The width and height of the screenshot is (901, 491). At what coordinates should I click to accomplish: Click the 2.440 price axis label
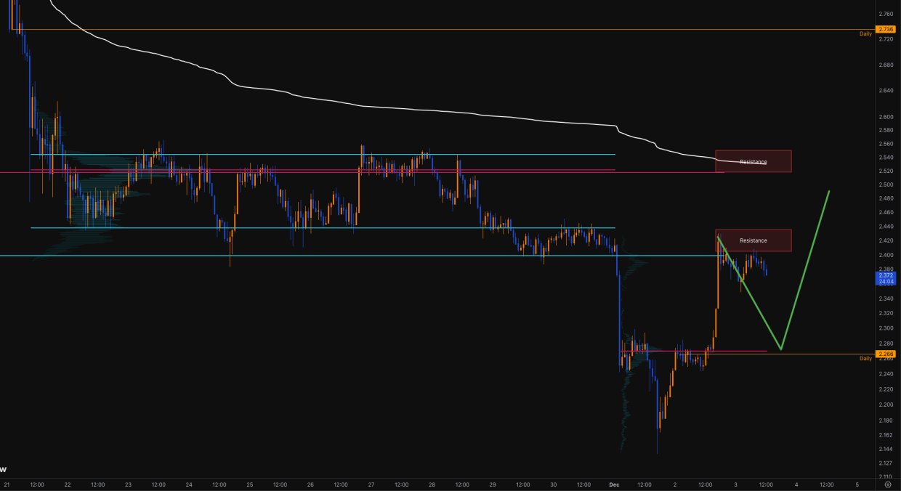(886, 227)
